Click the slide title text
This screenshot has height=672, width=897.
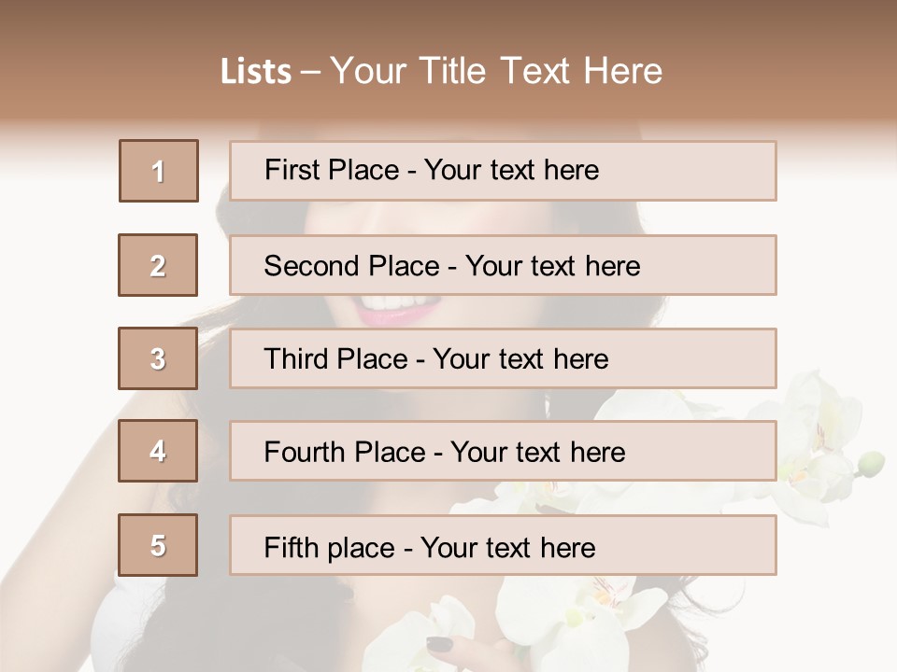click(x=442, y=71)
